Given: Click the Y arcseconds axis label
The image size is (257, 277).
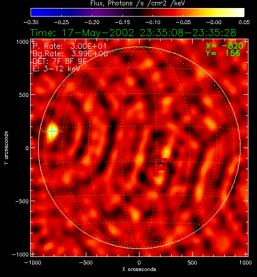Looking at the screenshot, I should (6, 148).
